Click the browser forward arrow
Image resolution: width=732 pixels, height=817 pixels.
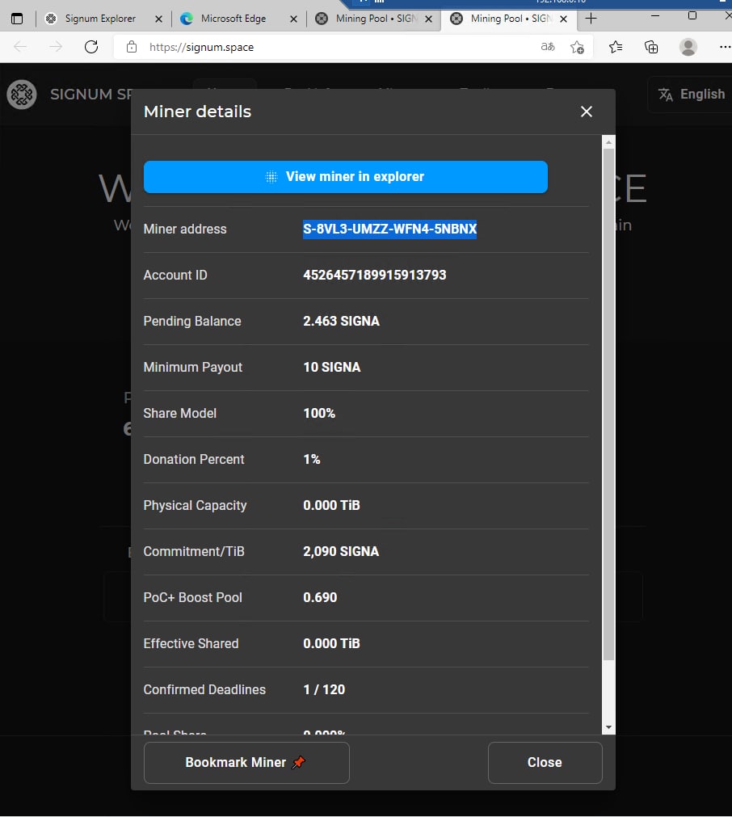[56, 47]
